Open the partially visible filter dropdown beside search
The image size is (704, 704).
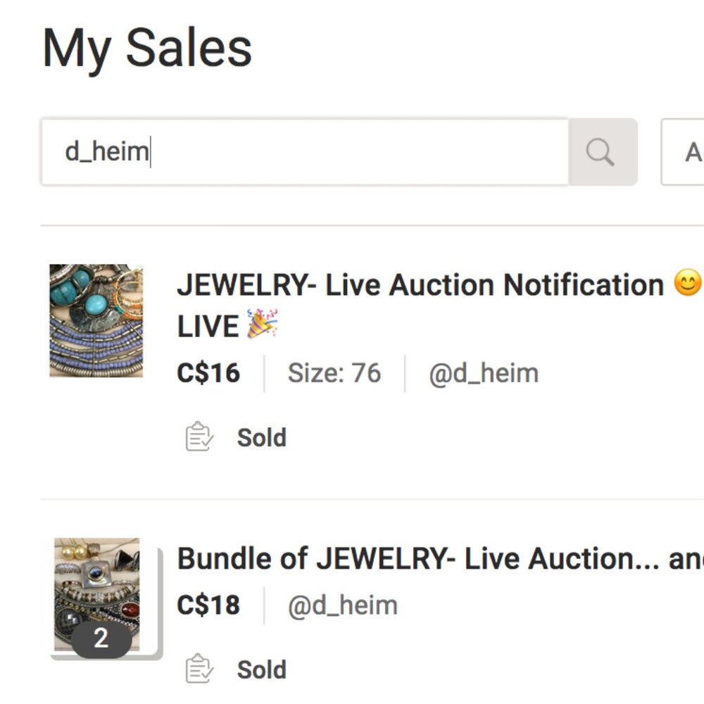click(x=682, y=152)
